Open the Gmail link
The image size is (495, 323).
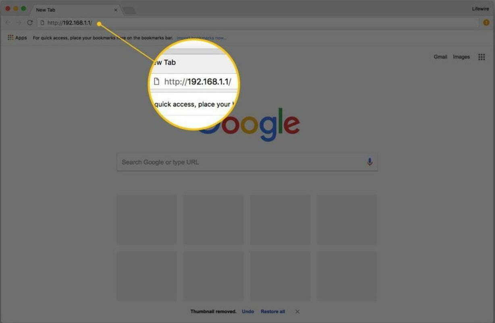[x=440, y=57]
